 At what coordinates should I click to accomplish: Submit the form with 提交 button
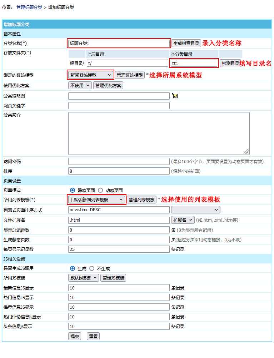click(x=75, y=336)
